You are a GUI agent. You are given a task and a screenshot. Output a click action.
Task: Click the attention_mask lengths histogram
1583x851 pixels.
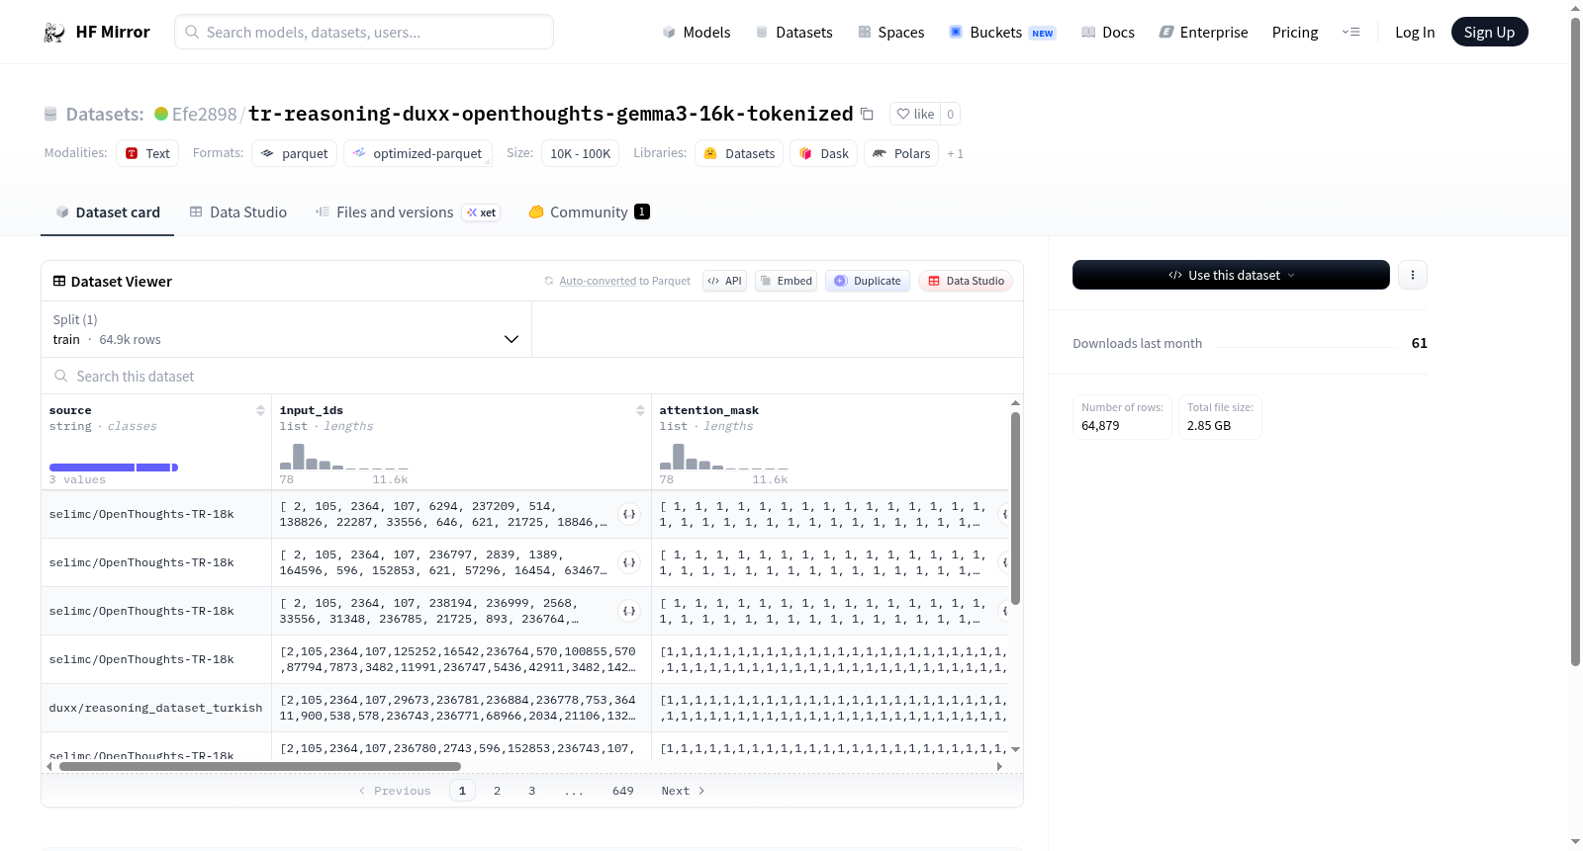(724, 457)
